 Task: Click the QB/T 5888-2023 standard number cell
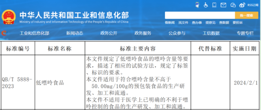[17, 83]
